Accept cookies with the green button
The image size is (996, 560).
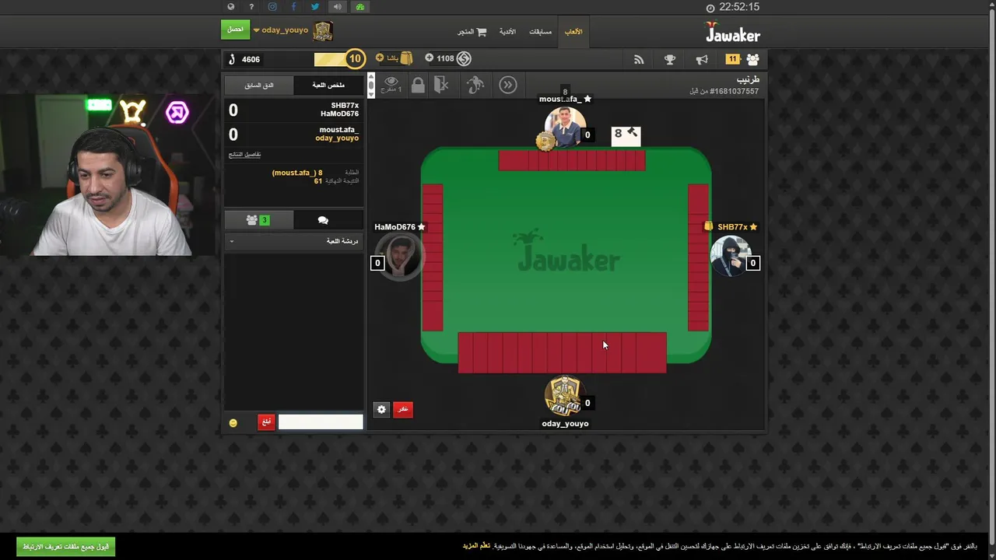[65, 547]
